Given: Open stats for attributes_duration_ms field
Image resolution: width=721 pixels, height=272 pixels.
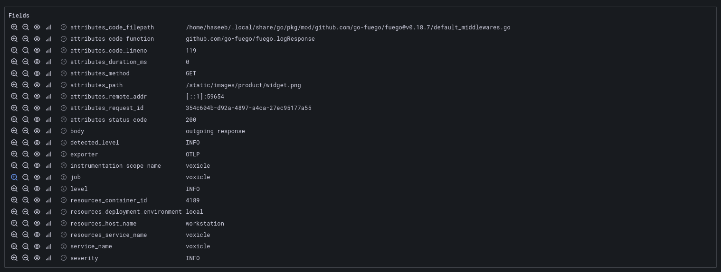Looking at the screenshot, I should tap(48, 62).
